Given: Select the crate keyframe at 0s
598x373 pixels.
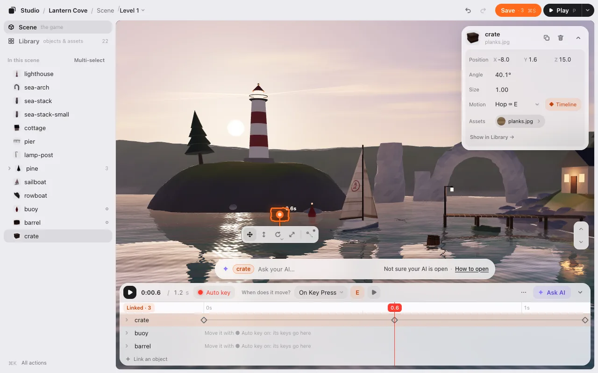Looking at the screenshot, I should [204, 320].
